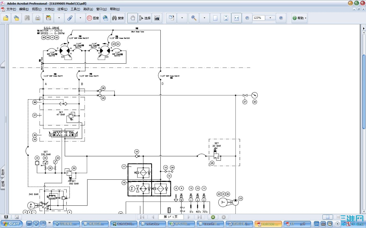The height and width of the screenshot is (228, 366).
Task: Open the zoom percentage dropdown list
Action: (270, 18)
